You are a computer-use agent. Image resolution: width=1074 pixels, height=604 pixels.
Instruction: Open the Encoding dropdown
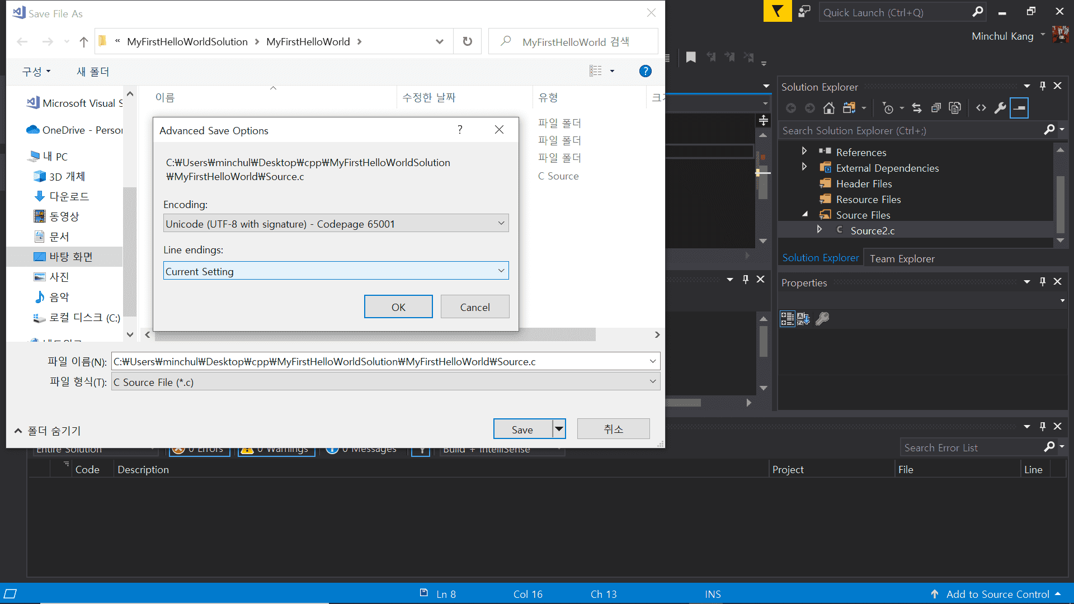[336, 224]
